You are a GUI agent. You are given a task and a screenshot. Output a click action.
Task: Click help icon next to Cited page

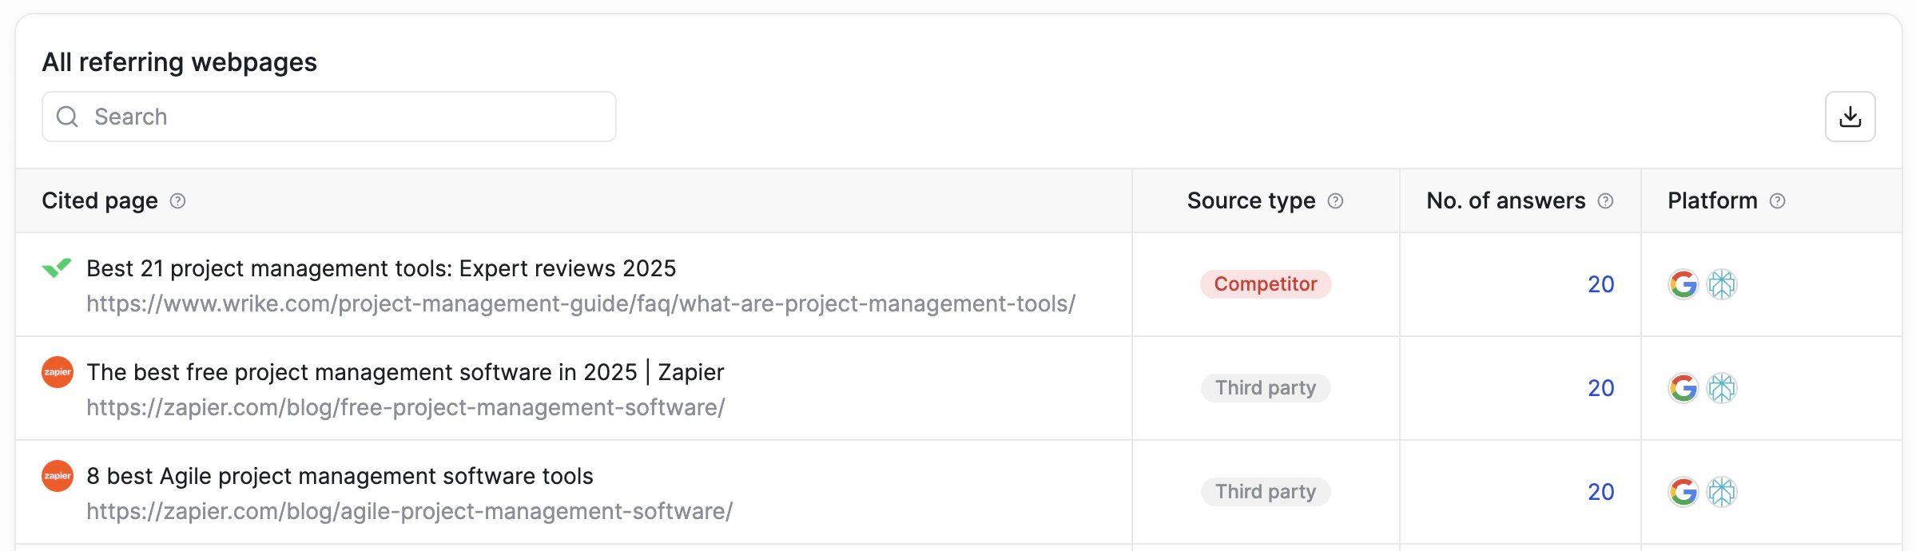(178, 201)
